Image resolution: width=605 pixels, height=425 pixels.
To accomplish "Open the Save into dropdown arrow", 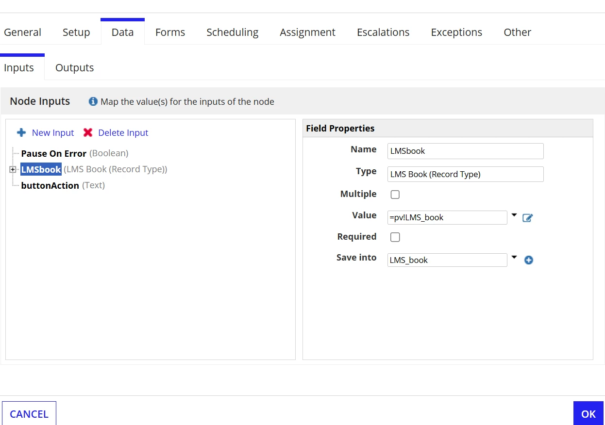I will point(514,258).
